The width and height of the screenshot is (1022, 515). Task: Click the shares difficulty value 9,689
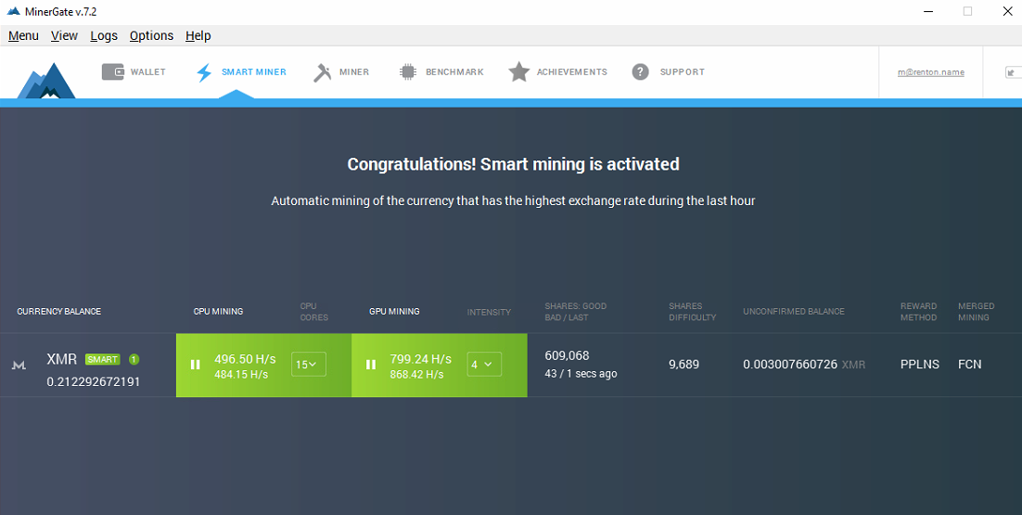tap(683, 365)
